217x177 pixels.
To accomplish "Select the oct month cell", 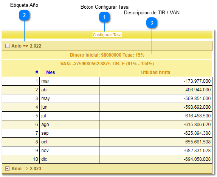I will tap(69, 142).
